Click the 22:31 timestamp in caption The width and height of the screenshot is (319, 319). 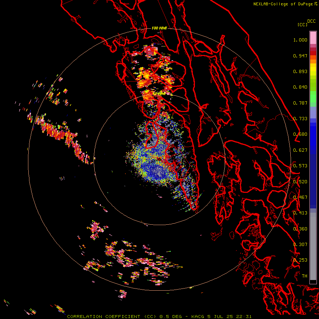point(244,317)
